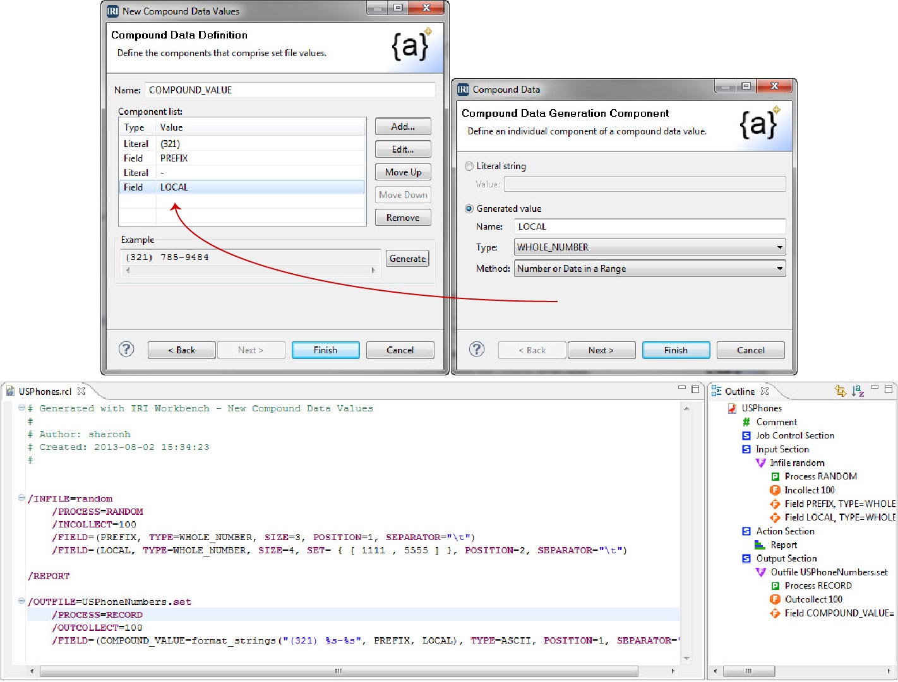Collapse the /OUTFILE code fold
The width and height of the screenshot is (898, 682).
[x=21, y=602]
